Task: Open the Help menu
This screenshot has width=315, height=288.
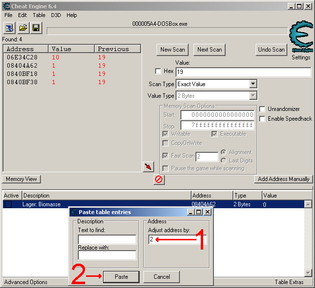Action: click(x=72, y=15)
